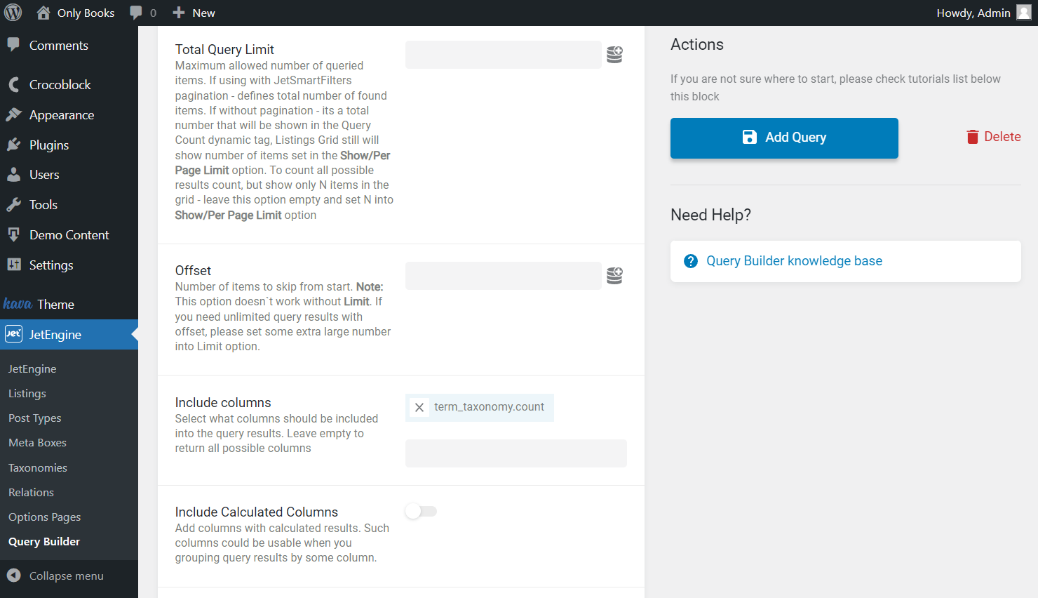Viewport: 1038px width, 598px height.
Task: Click the Include Calculated Columns heading
Action: [257, 512]
